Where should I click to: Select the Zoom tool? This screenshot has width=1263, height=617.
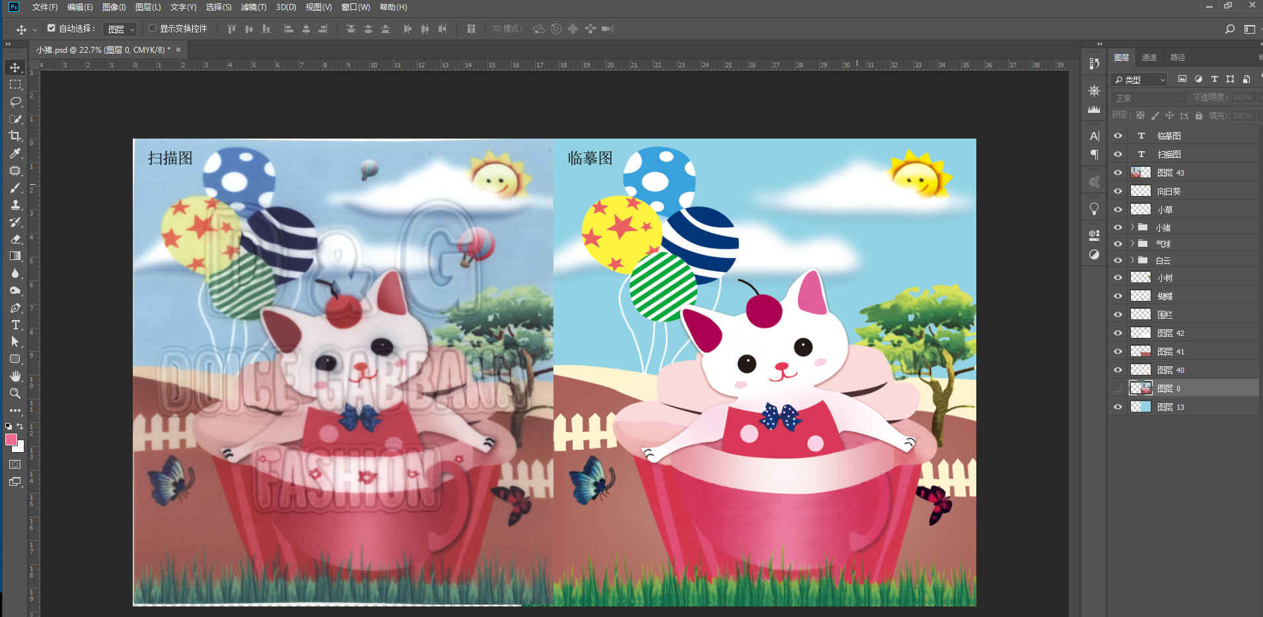coord(15,393)
